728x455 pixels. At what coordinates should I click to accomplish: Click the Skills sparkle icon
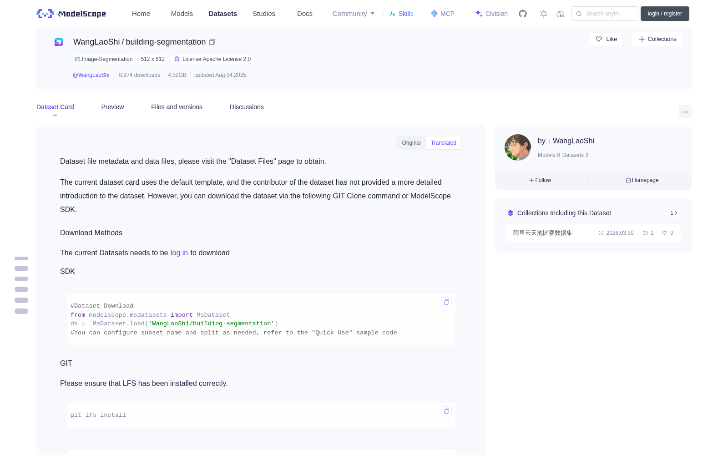pos(393,14)
